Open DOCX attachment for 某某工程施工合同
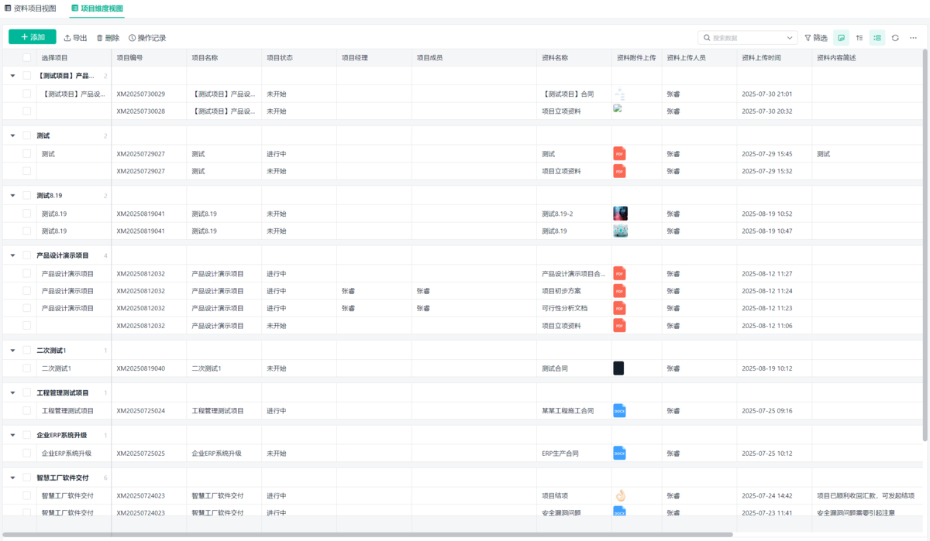The height and width of the screenshot is (541, 930). [x=619, y=411]
